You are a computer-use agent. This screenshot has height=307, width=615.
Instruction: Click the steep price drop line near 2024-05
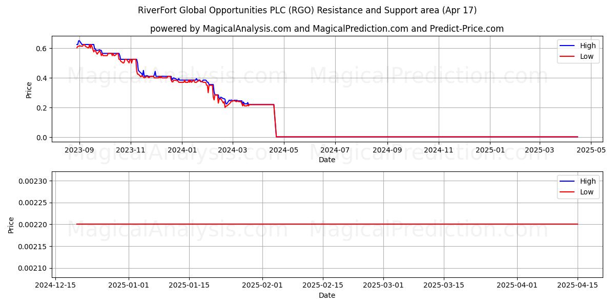pyautogui.click(x=275, y=121)
